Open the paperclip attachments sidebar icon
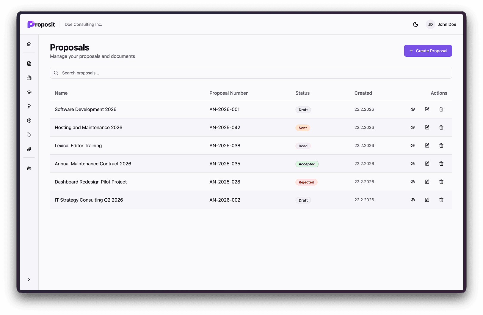The width and height of the screenshot is (483, 315). pos(29,149)
